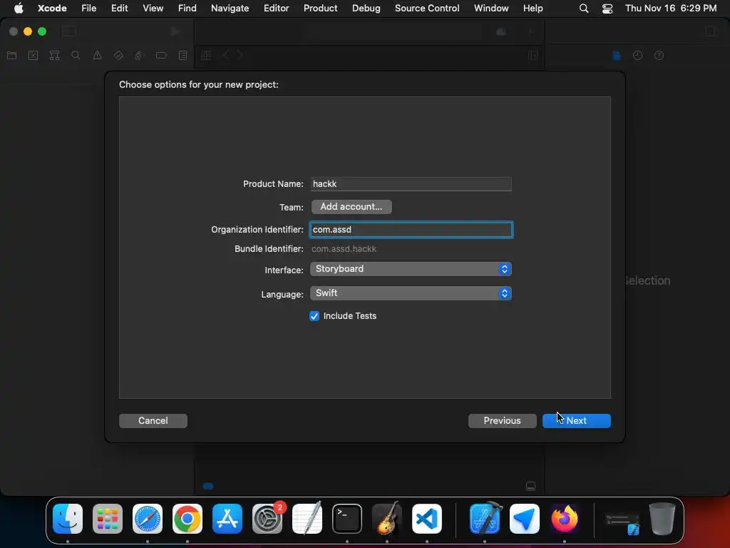The height and width of the screenshot is (548, 730).
Task: Focus the Product Name field
Action: click(x=411, y=184)
